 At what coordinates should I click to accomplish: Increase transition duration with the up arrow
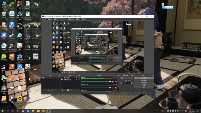tap(132, 83)
